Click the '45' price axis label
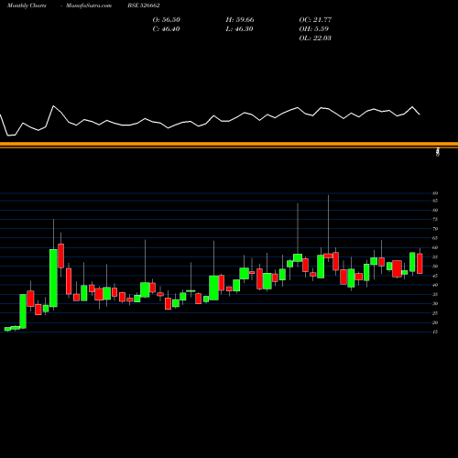The image size is (458, 458). pos(435,276)
